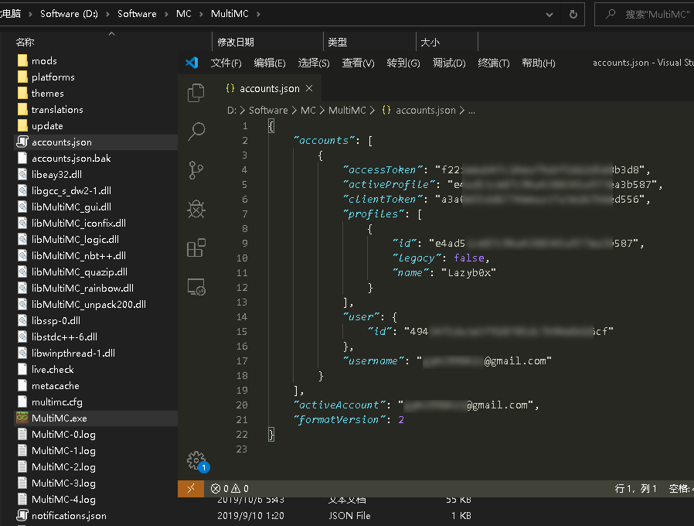Click MultiMC in the editor breadcrumb
This screenshot has width=694, height=526.
pyautogui.click(x=347, y=110)
